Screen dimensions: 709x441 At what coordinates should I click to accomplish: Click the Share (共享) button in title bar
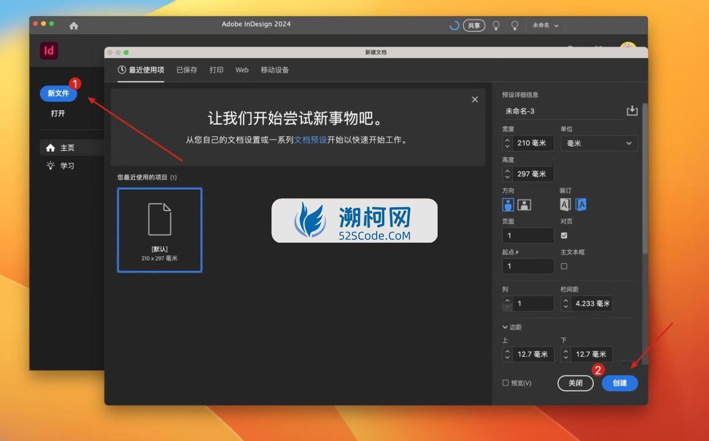474,25
